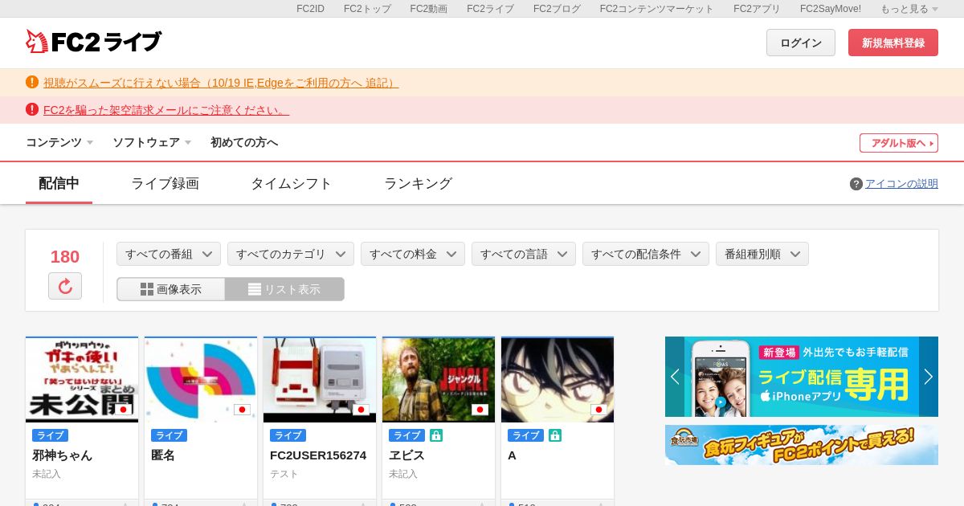964x506 pixels.
Task: Click the lock icon on A card
Action: pos(555,435)
